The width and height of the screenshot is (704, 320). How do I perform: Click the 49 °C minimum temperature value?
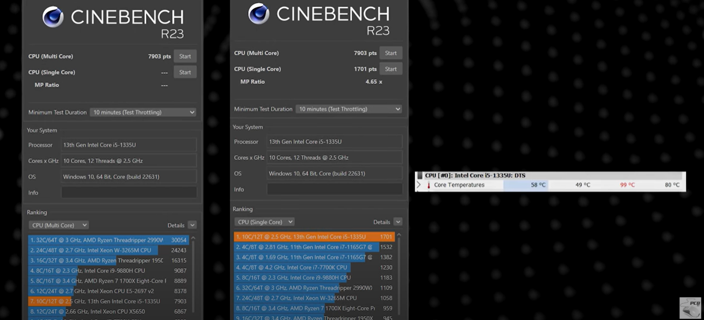click(x=582, y=185)
